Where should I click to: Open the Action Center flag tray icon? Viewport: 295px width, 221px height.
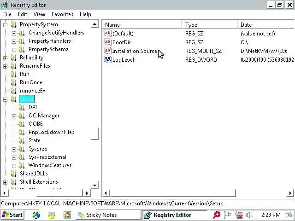point(227,215)
